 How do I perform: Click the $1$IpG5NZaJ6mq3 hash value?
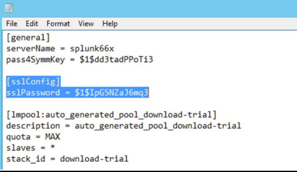click(x=112, y=93)
